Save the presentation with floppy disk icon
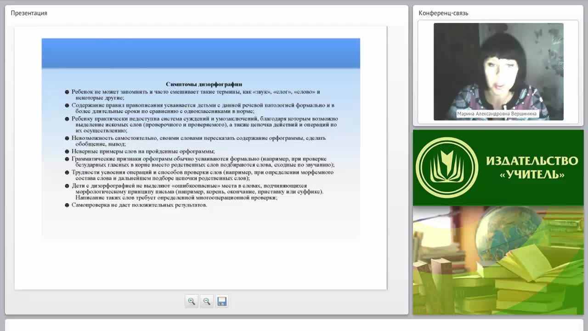The width and height of the screenshot is (588, 331). coord(222,301)
